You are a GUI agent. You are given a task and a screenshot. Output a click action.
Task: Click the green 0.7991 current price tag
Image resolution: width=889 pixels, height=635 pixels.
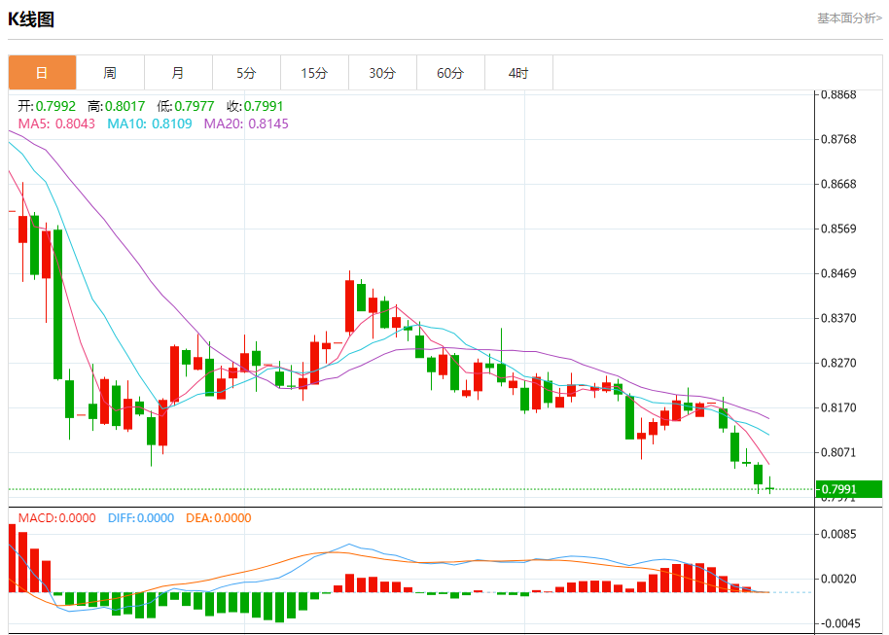848,489
